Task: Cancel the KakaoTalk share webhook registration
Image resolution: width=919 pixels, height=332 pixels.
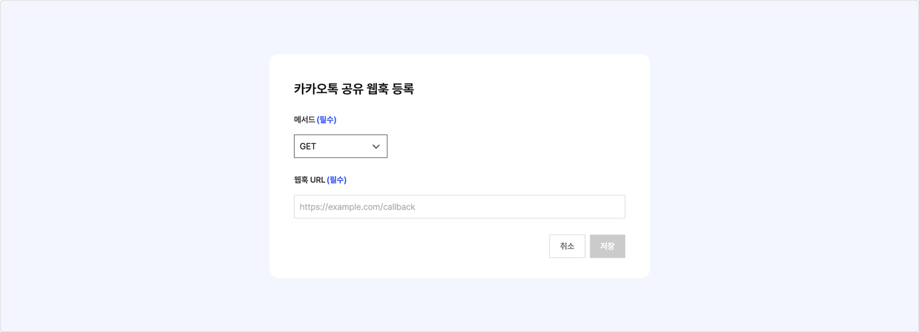Action: click(x=567, y=246)
